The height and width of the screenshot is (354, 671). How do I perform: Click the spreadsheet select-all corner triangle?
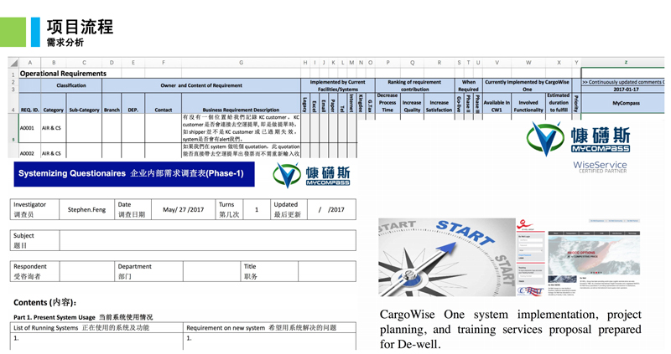13,63
